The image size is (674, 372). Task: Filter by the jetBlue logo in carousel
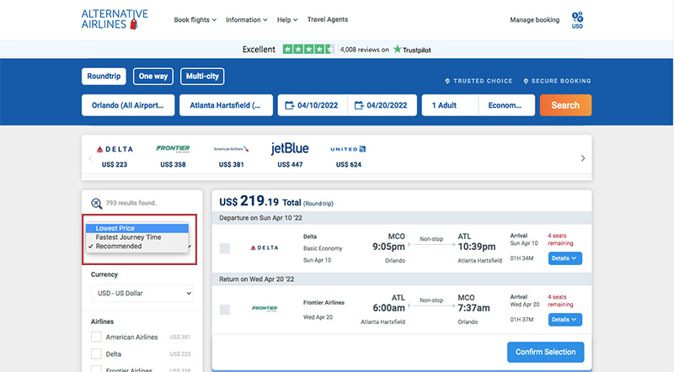pos(290,149)
